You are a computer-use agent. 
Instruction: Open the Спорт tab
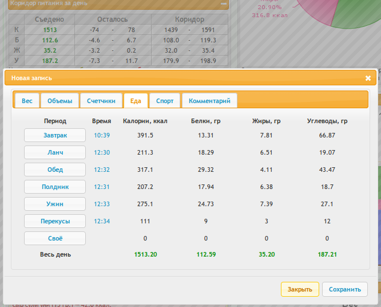pos(165,101)
